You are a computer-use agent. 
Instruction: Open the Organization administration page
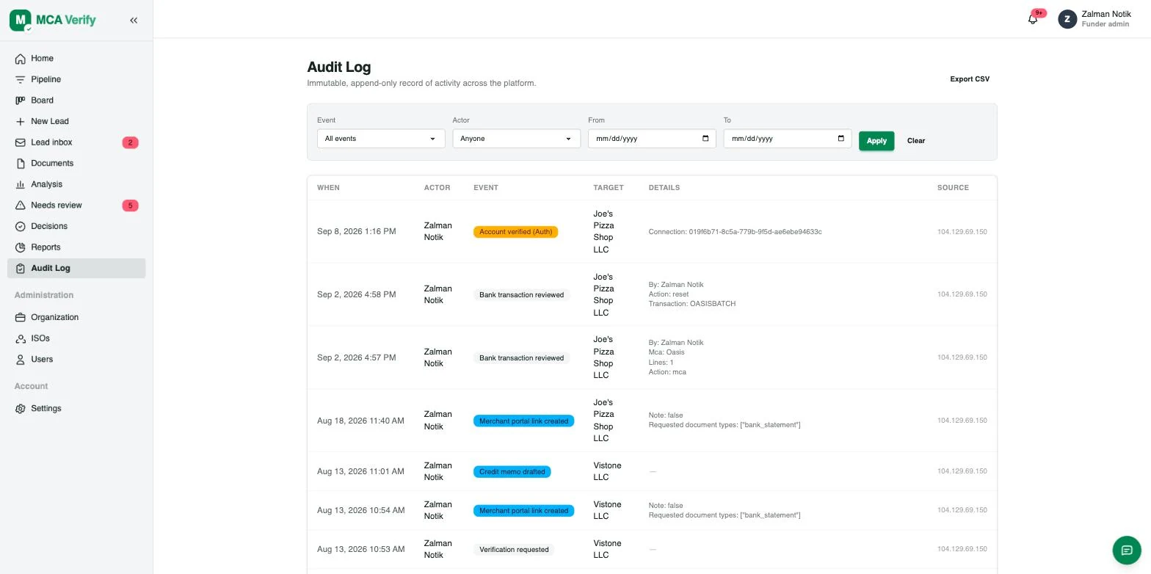(76, 318)
